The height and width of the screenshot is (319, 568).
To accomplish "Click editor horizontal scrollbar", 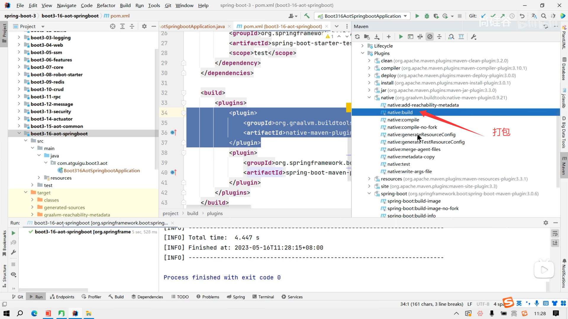I will [218, 206].
